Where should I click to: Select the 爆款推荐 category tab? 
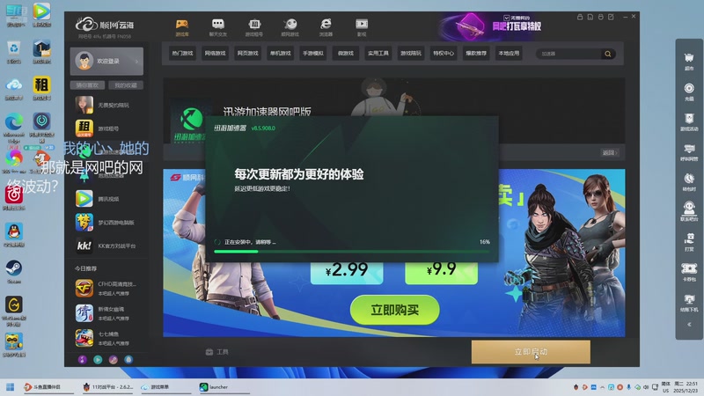[x=476, y=54]
